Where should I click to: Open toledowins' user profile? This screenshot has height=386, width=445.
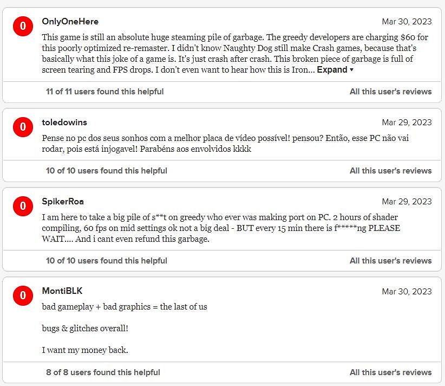tap(64, 123)
